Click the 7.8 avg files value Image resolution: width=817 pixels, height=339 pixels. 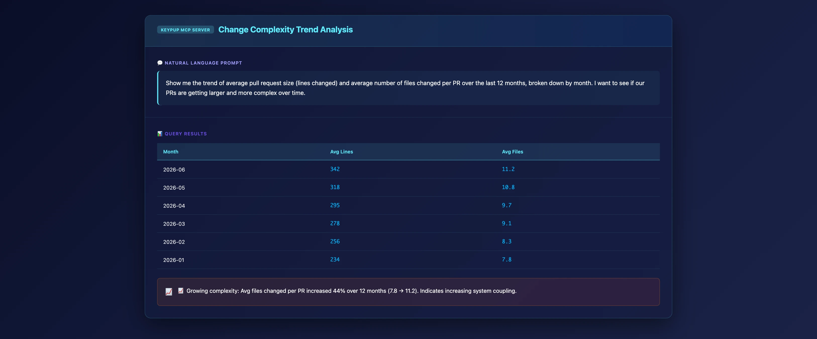coord(506,259)
